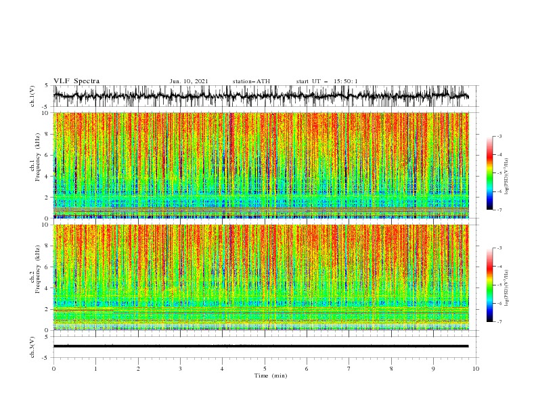Click the "VLF Spectra" plot title
Screen dimensions: 536x414
(x=76, y=81)
